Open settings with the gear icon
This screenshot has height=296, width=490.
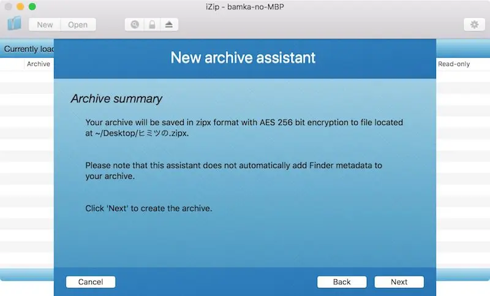[x=474, y=25]
